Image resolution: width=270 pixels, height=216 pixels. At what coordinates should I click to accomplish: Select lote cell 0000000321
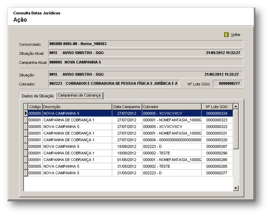click(x=217, y=133)
